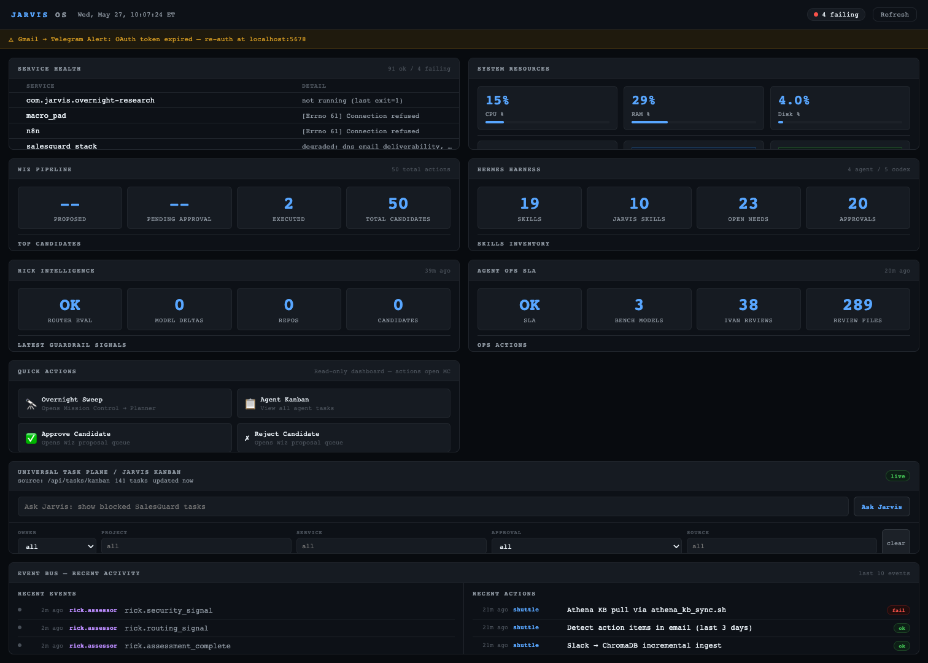
Task: Click the Approve Candidate green checkmark icon
Action: (31, 438)
